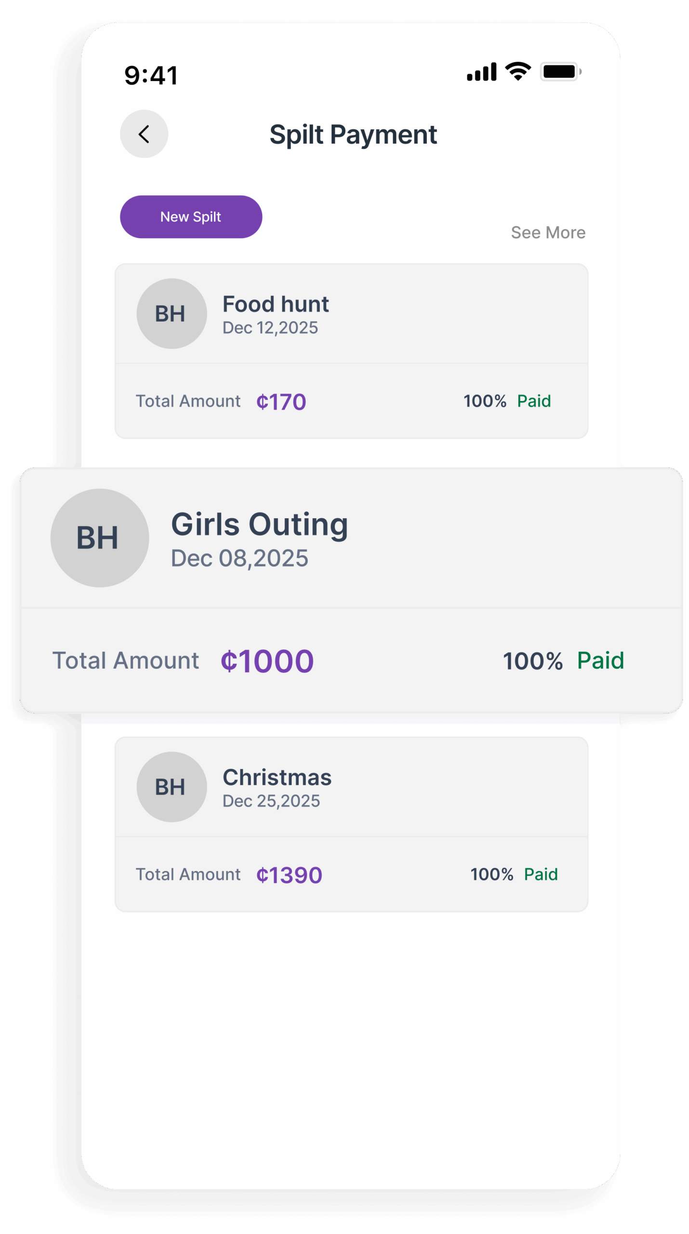The height and width of the screenshot is (1234, 689).
Task: Open the Food hunt split title
Action: click(276, 305)
